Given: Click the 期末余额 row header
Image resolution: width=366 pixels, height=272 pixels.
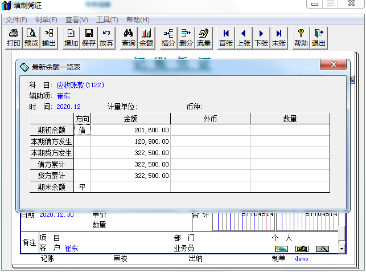Looking at the screenshot, I should point(52,187).
